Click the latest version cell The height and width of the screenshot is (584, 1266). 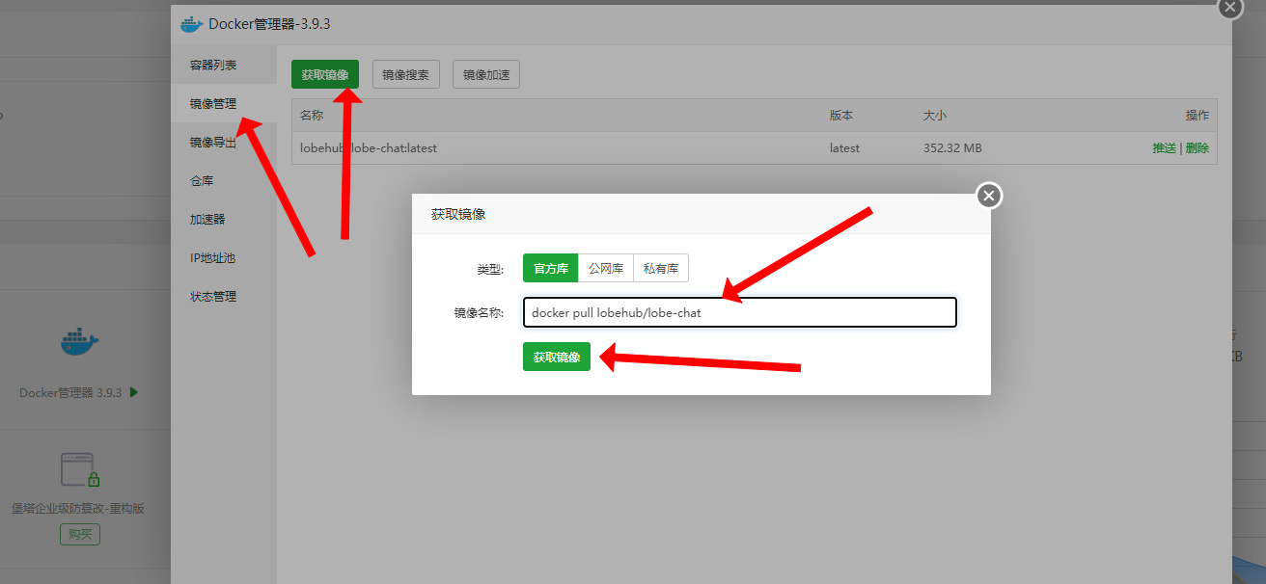[x=844, y=148]
